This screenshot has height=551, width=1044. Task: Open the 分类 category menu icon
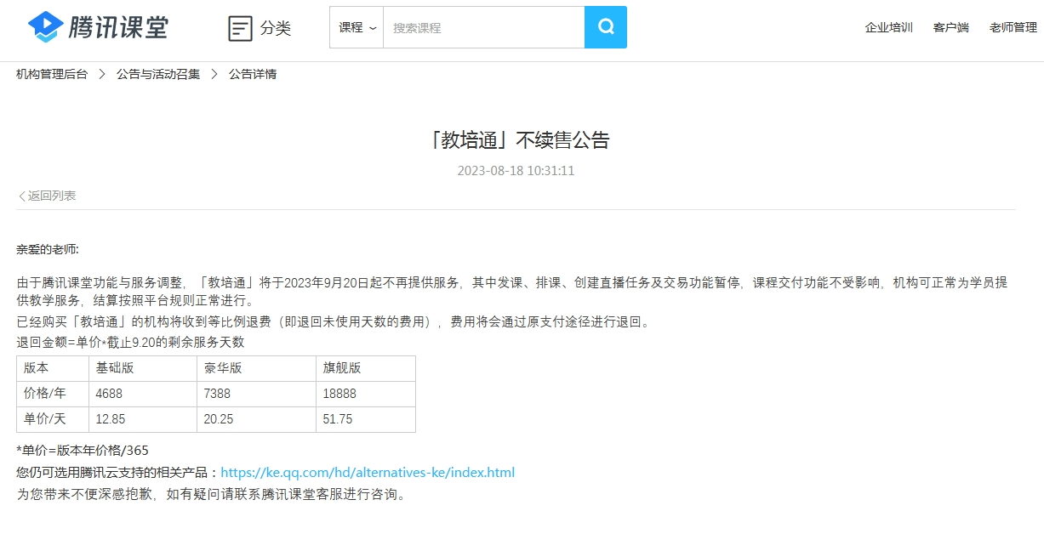tap(241, 28)
